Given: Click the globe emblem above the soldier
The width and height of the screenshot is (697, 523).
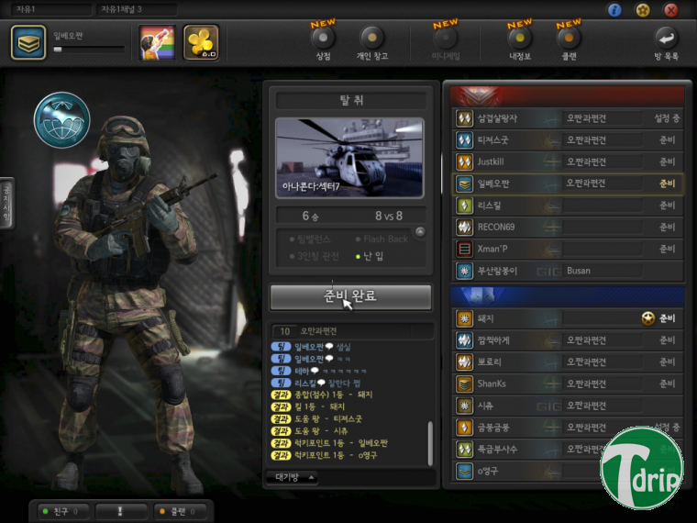Looking at the screenshot, I should coord(61,120).
